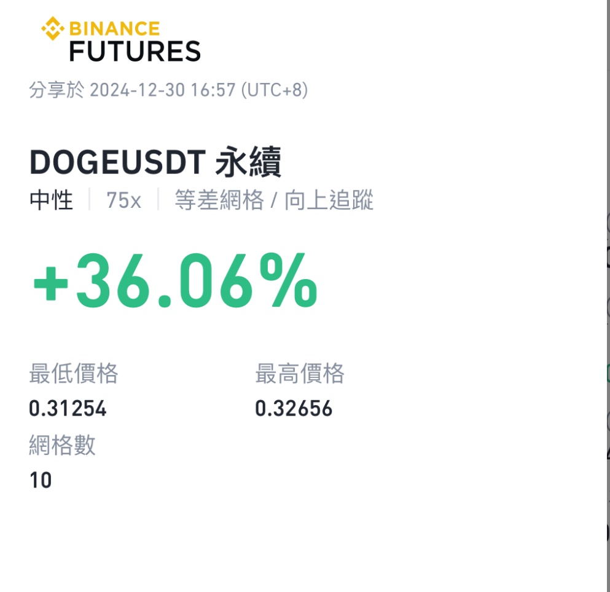The height and width of the screenshot is (592, 610).
Task: Click the Binance diamond logo icon
Action: point(52,28)
